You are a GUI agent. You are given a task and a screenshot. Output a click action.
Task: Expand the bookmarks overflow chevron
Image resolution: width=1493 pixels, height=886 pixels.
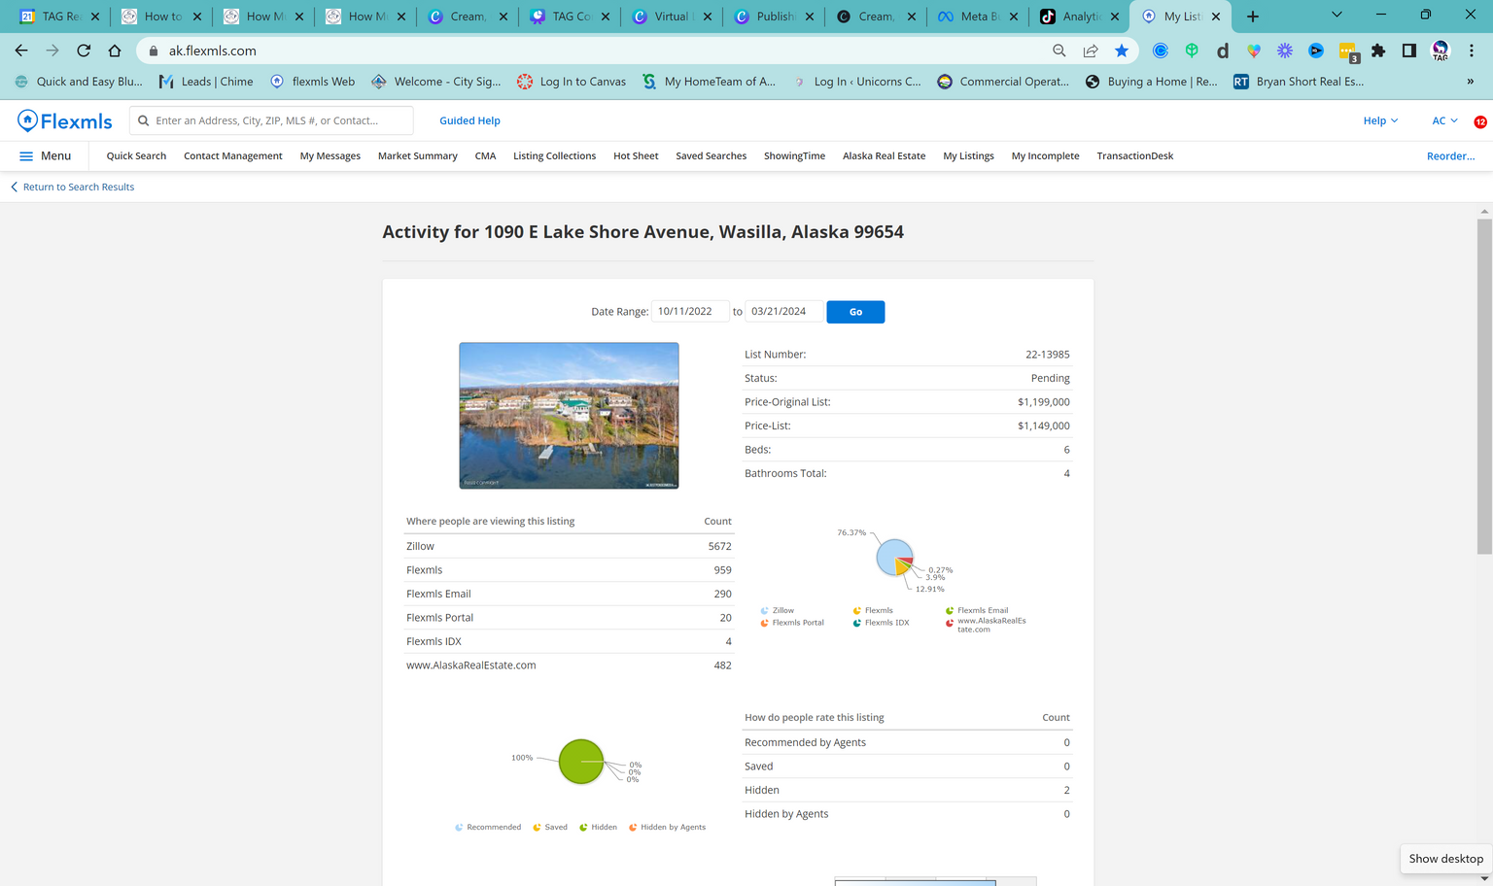(1470, 82)
